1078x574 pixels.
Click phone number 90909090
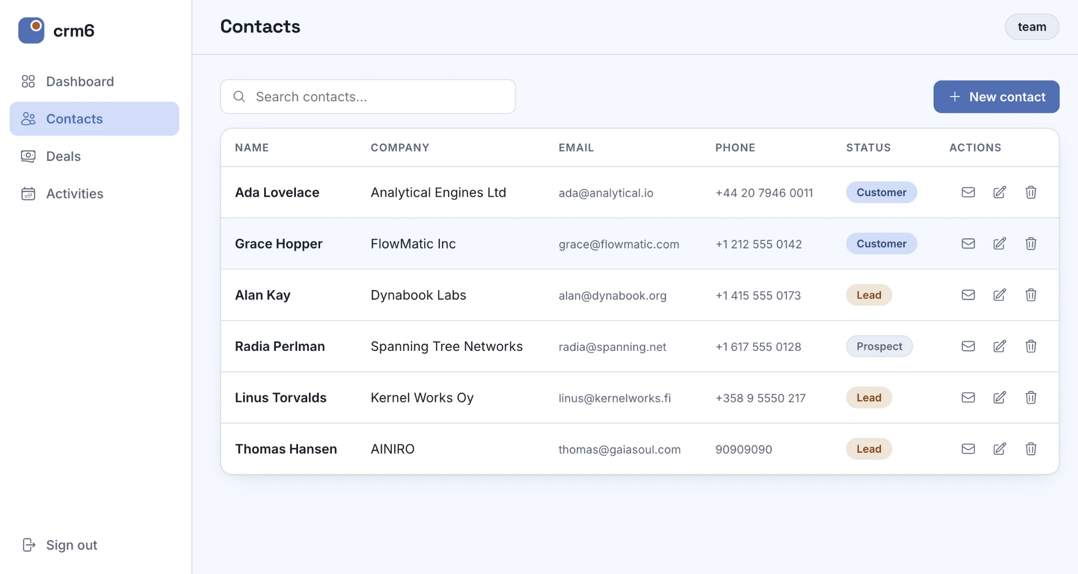pyautogui.click(x=743, y=449)
